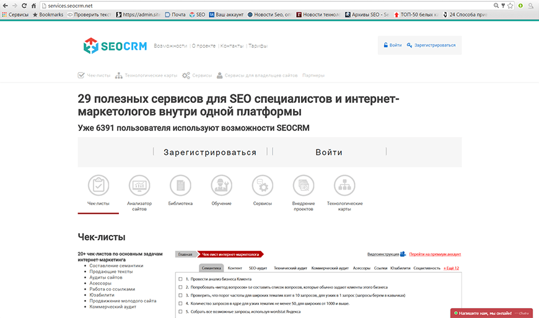Viewport: 539px width, 318px height.
Task: Switch to the Семантика tab
Action: (x=211, y=268)
